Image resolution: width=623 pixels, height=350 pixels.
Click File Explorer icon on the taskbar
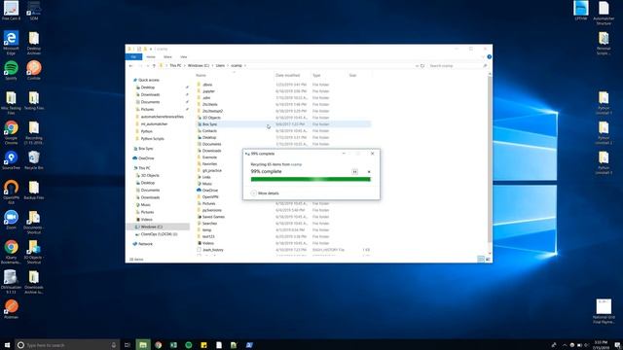click(143, 345)
